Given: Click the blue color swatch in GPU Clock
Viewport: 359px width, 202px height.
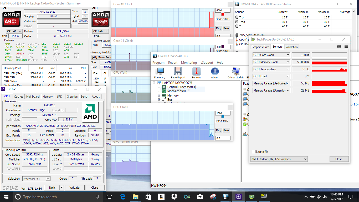Looking at the screenshot, I should [x=223, y=116].
